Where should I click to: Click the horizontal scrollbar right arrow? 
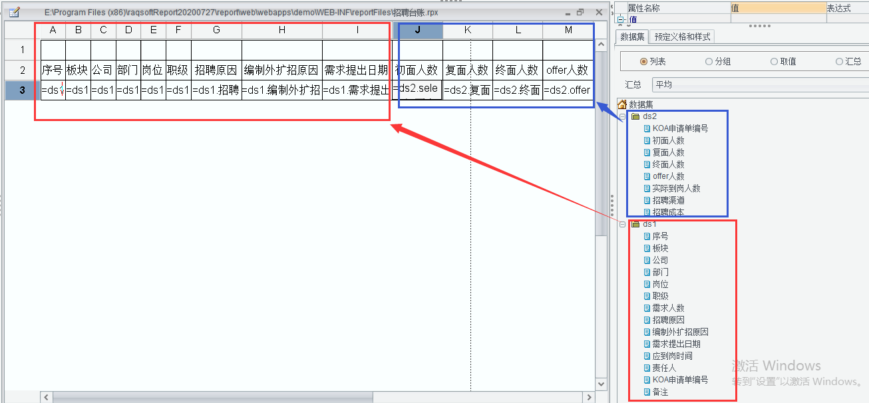point(588,397)
